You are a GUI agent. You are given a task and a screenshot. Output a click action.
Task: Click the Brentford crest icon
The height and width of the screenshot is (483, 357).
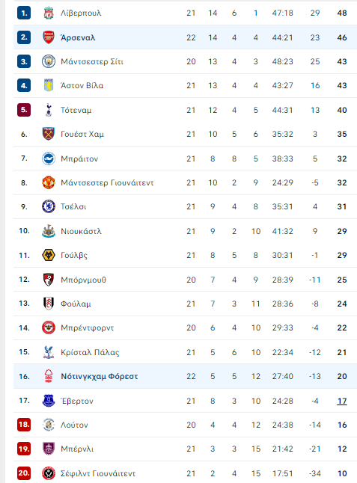(x=49, y=327)
